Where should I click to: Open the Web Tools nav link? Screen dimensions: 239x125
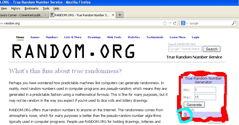(114, 37)
